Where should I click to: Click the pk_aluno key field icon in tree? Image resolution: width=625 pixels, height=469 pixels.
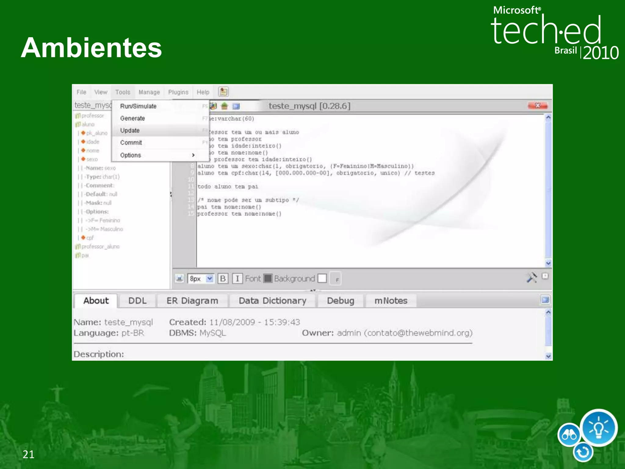coord(83,133)
